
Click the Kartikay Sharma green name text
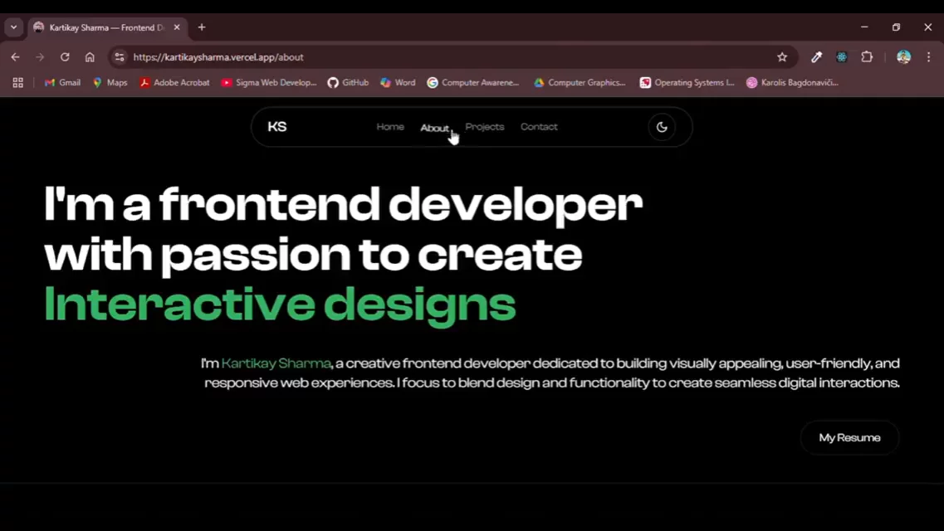pos(276,363)
